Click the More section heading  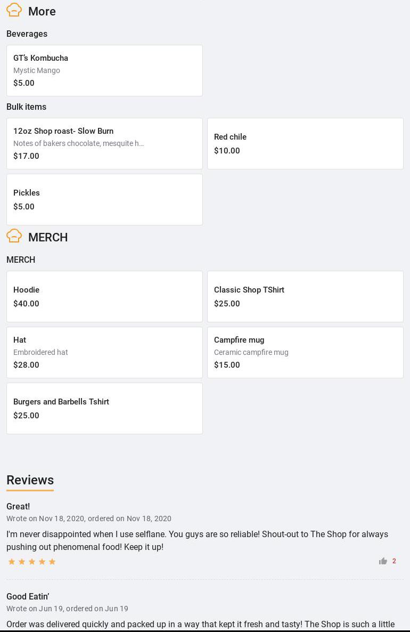point(42,11)
